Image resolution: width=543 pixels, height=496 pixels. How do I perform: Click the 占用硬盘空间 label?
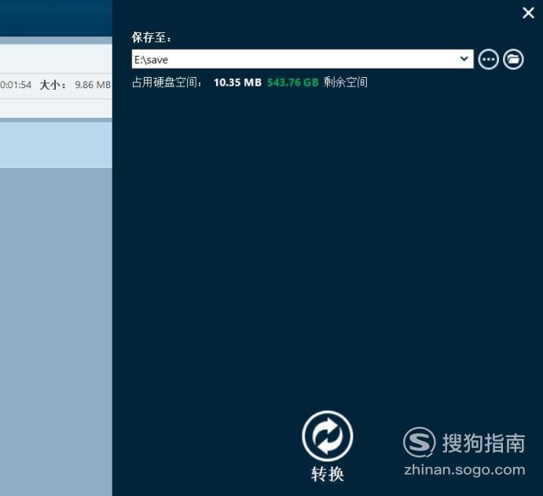[x=167, y=83]
